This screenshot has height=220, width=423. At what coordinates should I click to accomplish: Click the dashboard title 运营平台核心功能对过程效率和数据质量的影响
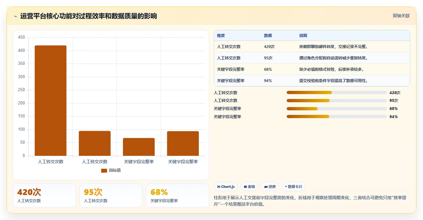pyautogui.click(x=89, y=16)
